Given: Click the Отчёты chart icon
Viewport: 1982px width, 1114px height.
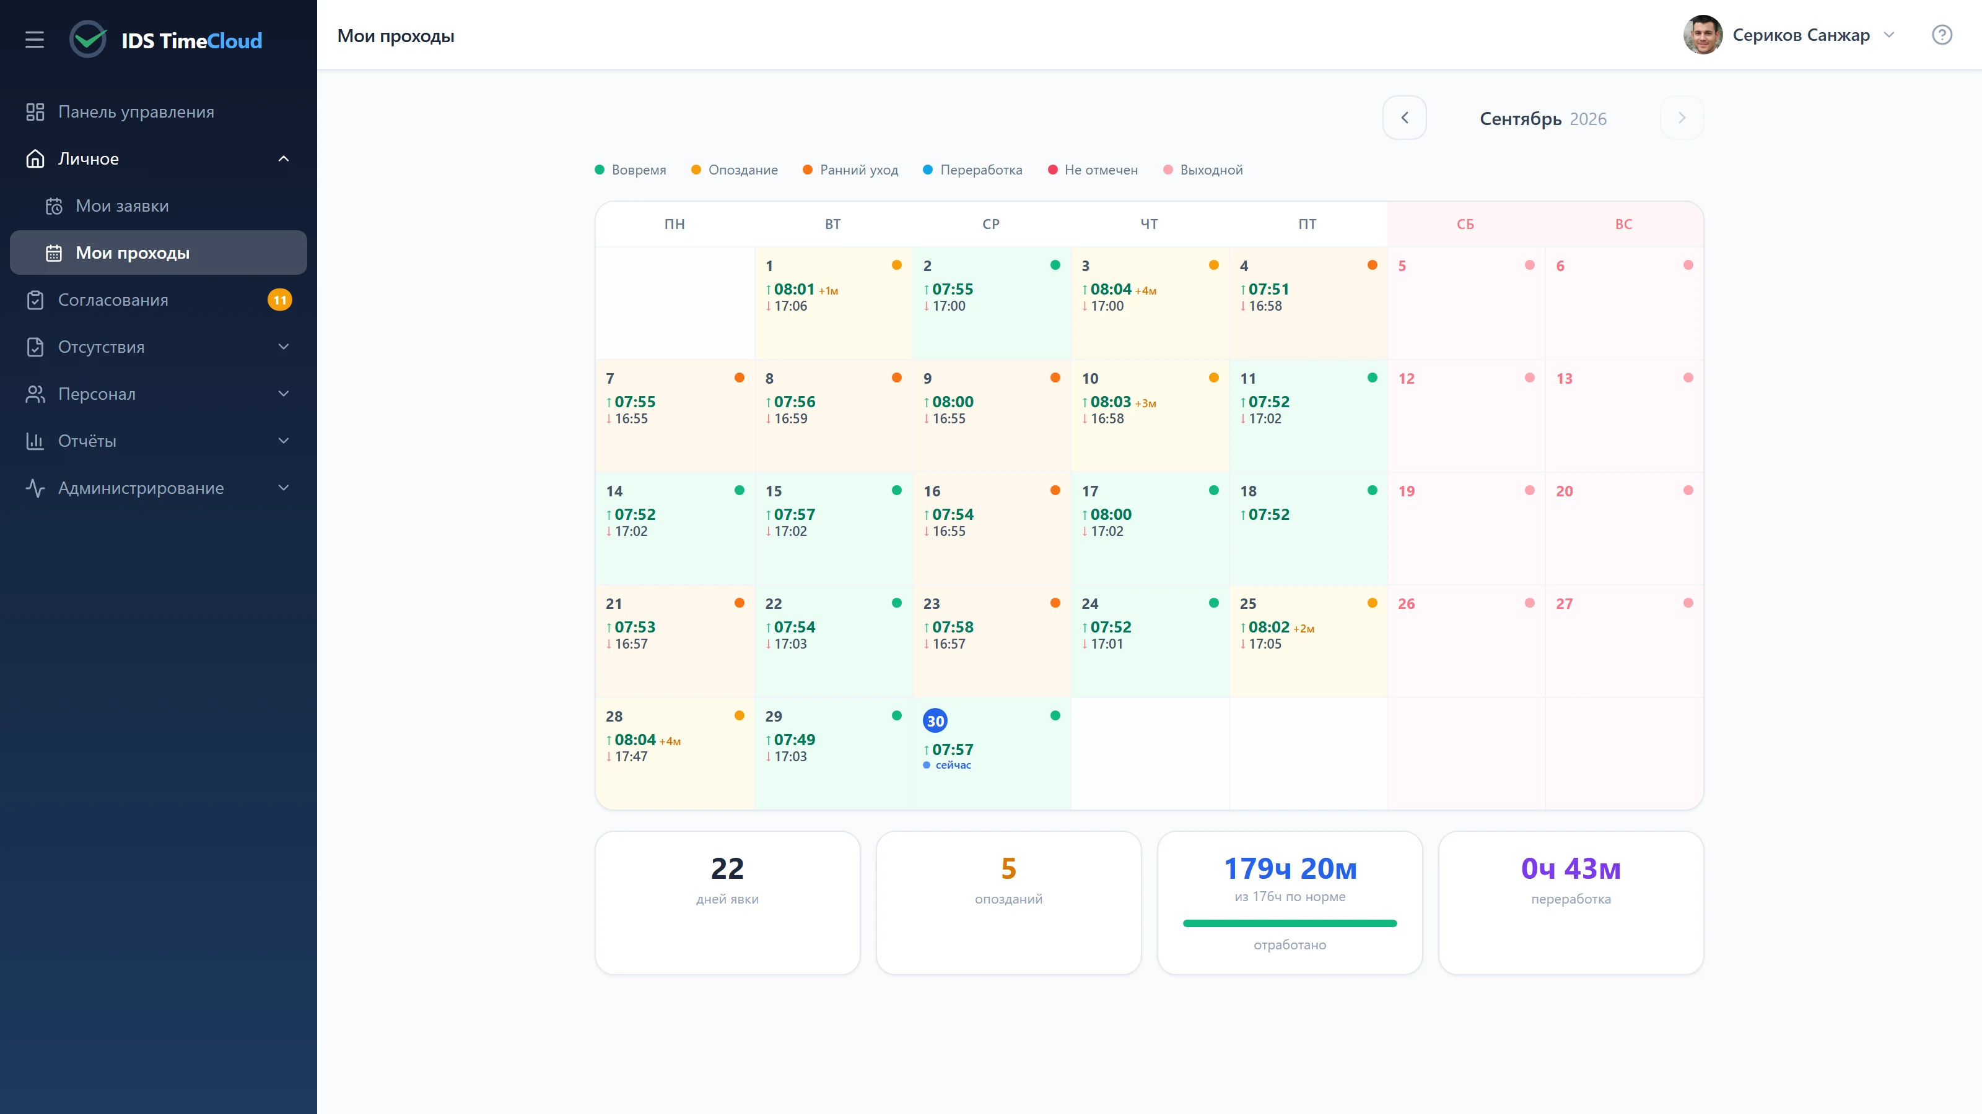Looking at the screenshot, I should [x=35, y=441].
